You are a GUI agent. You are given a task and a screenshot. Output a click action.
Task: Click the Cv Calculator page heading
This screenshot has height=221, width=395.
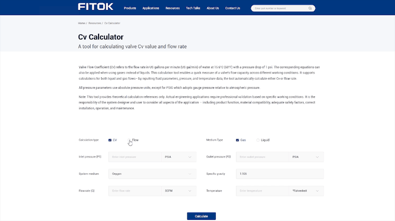[101, 37]
